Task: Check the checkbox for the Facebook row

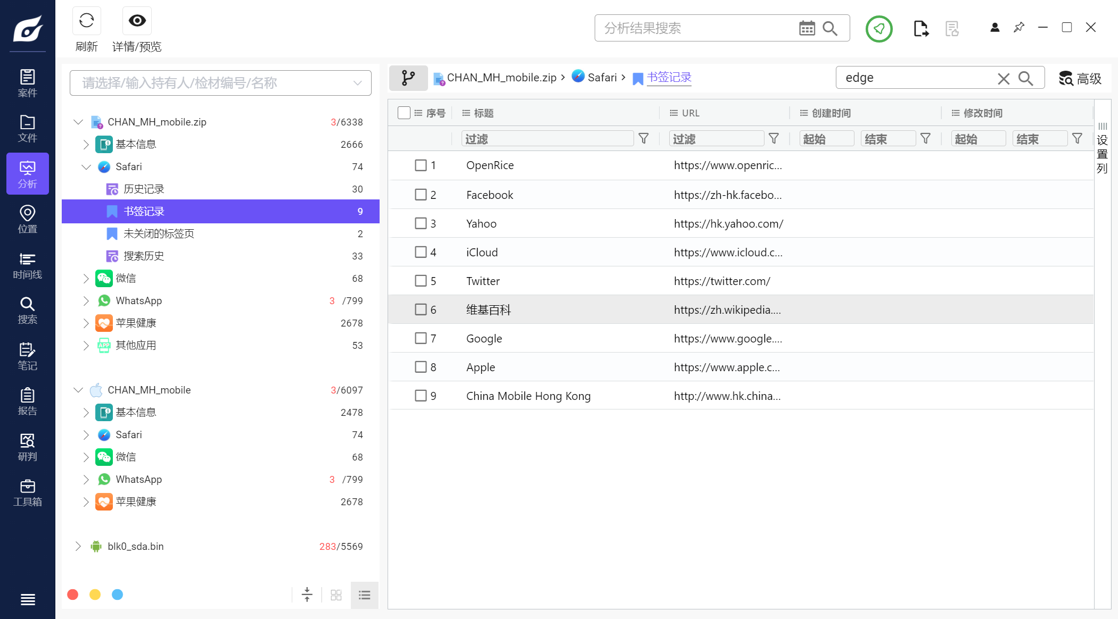Action: [x=421, y=195]
